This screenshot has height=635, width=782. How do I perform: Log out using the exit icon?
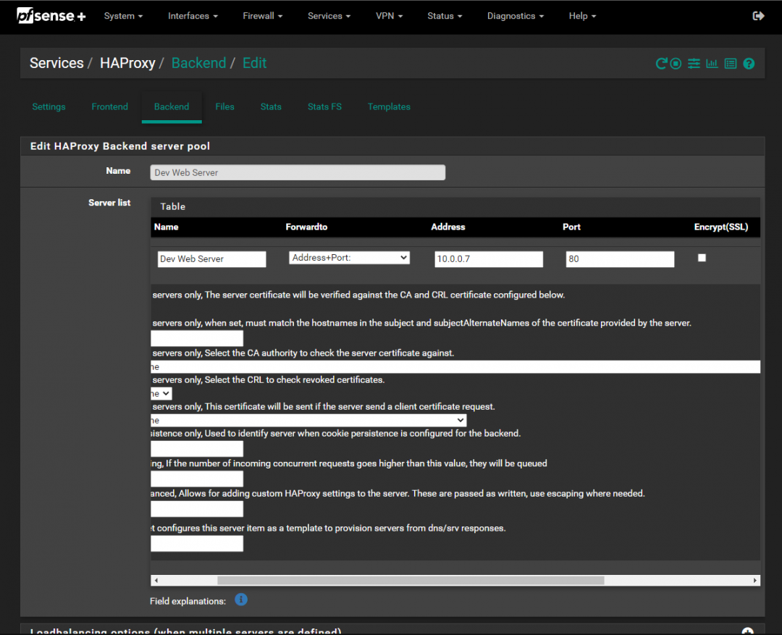point(758,15)
